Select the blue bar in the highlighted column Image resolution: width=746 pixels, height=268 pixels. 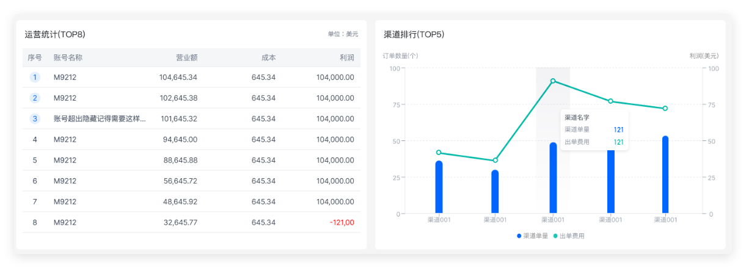point(553,178)
